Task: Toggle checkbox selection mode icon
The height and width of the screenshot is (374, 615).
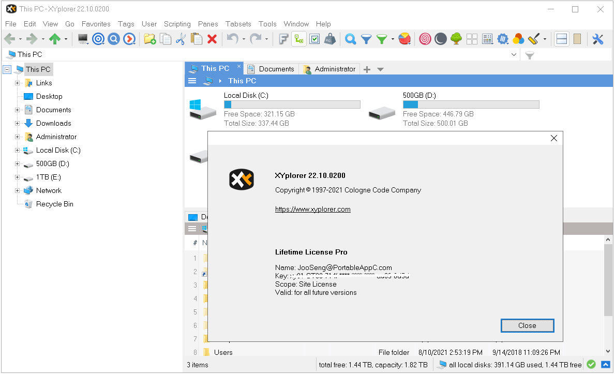Action: 314,39
